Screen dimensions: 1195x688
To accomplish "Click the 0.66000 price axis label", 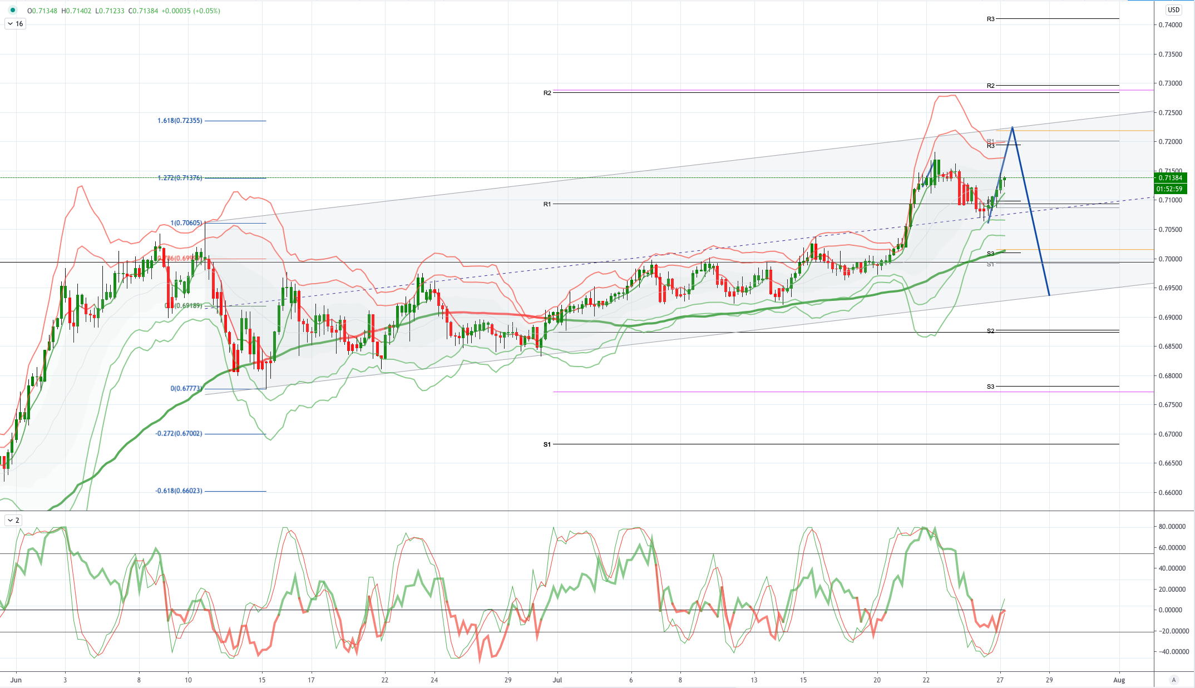I will 1170,492.
